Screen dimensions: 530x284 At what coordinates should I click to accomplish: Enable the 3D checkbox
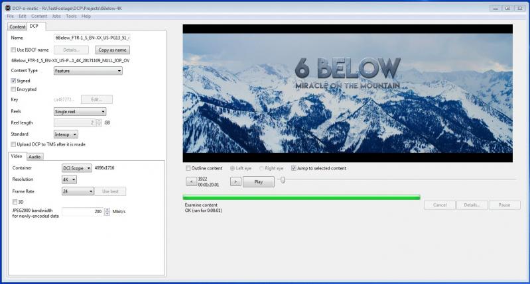pyautogui.click(x=15, y=202)
